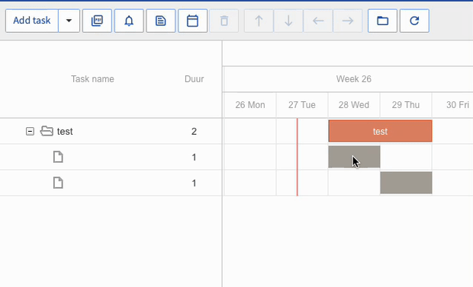Click the trash delete icon
473x287 pixels.
click(x=224, y=21)
